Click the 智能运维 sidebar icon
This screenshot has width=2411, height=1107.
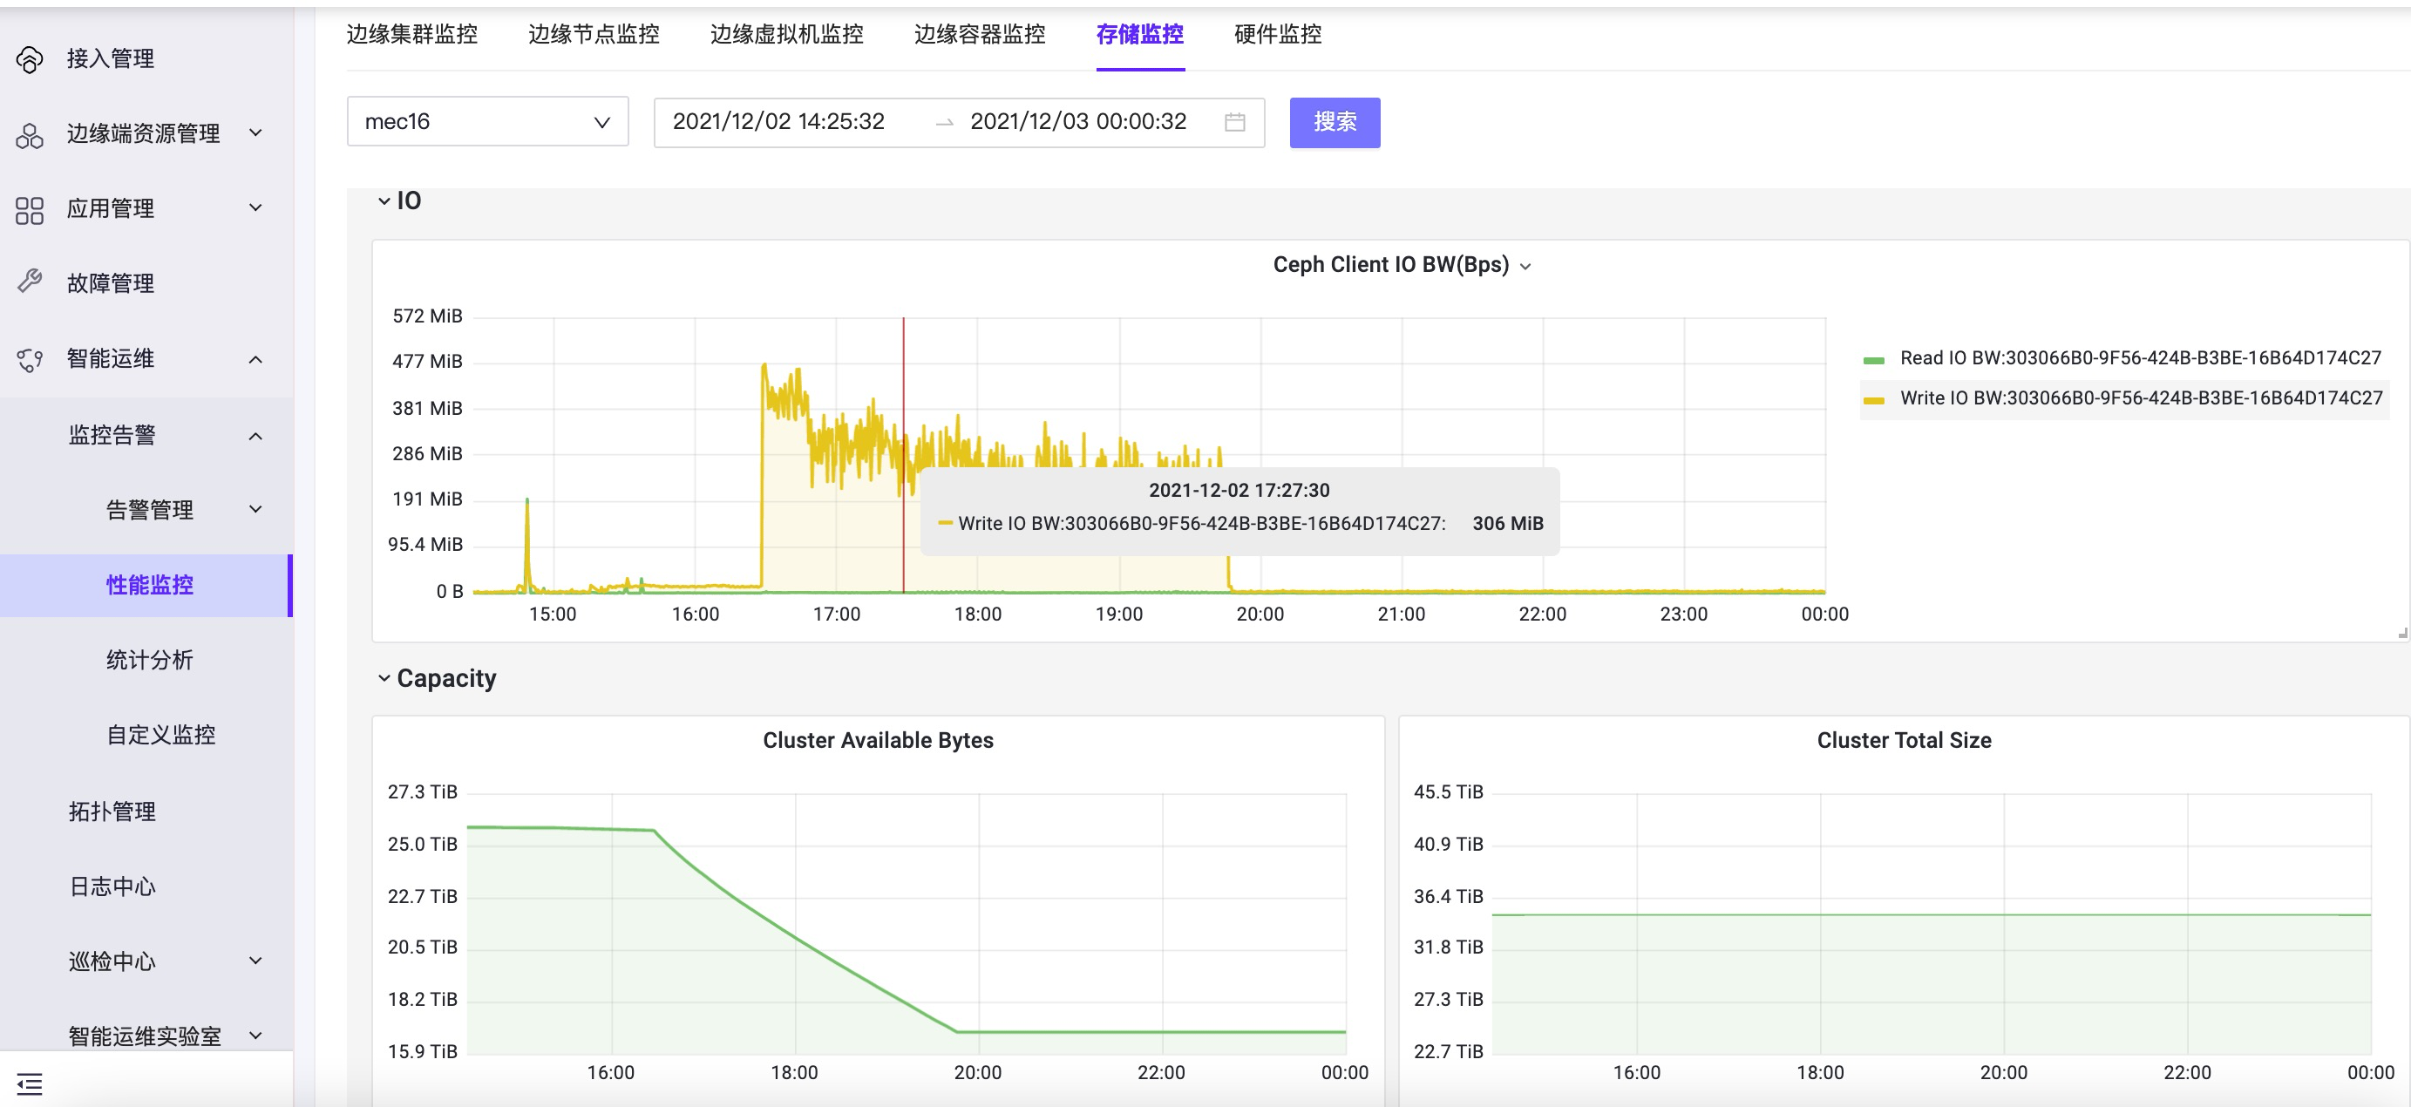(x=29, y=359)
